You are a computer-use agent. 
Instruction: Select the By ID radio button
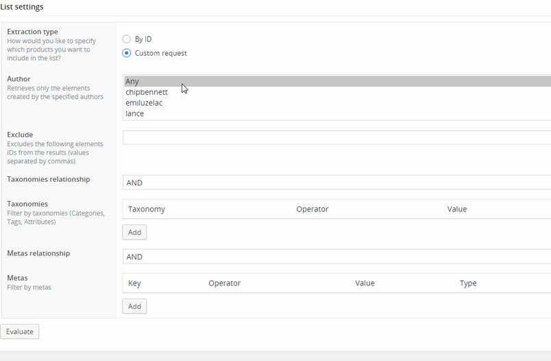pyautogui.click(x=127, y=38)
